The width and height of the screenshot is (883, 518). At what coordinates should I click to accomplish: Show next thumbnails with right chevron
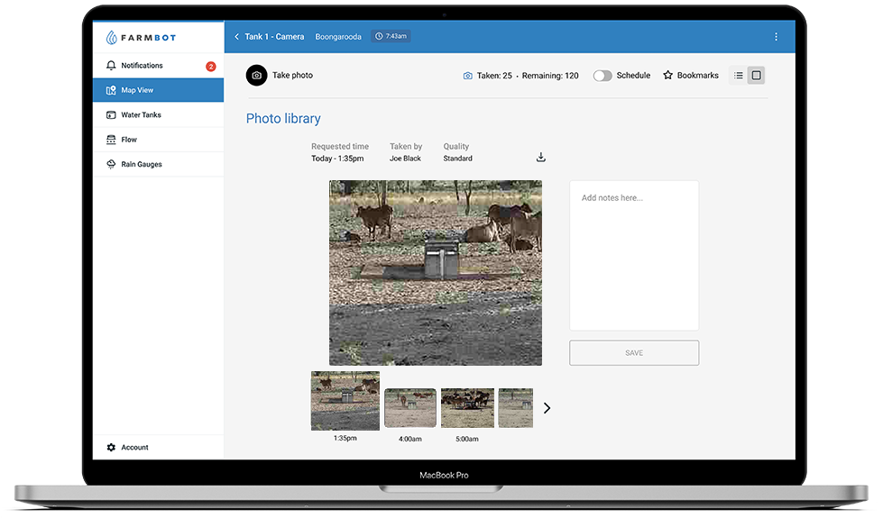click(547, 408)
